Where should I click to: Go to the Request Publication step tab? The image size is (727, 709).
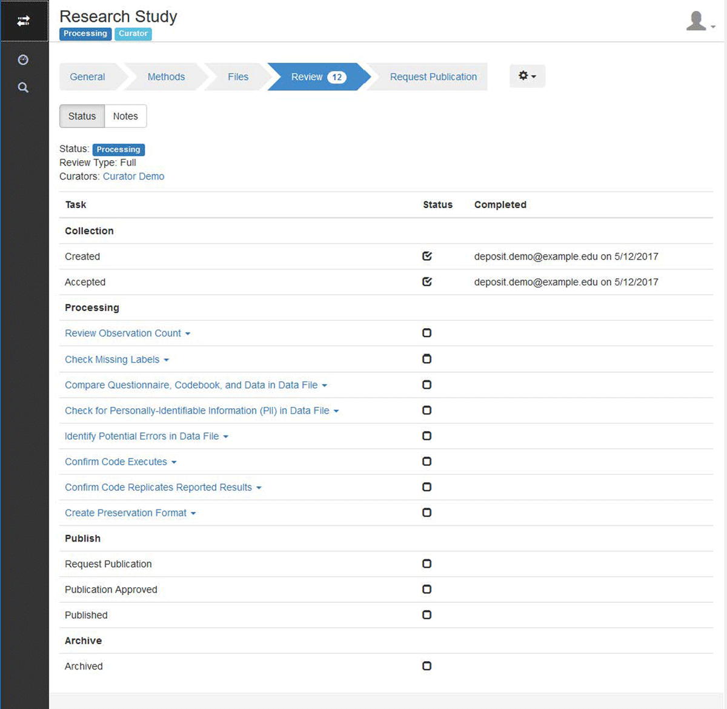[433, 77]
